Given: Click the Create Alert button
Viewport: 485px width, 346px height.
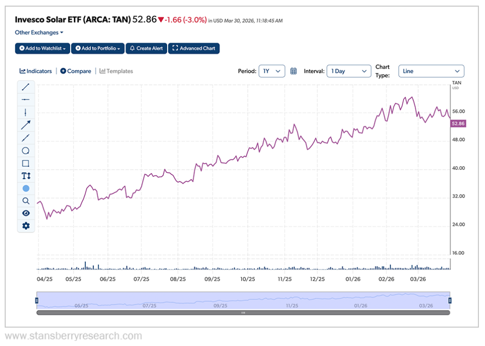Looking at the screenshot, I should [x=146, y=48].
